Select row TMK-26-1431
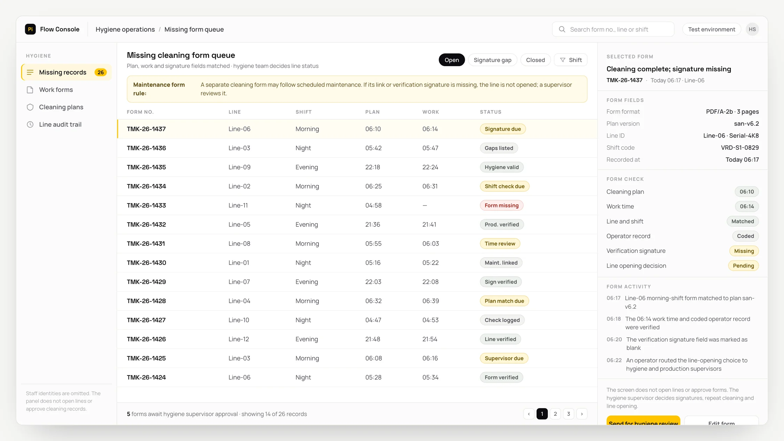Screen dimensions: 784x441 click(x=357, y=244)
